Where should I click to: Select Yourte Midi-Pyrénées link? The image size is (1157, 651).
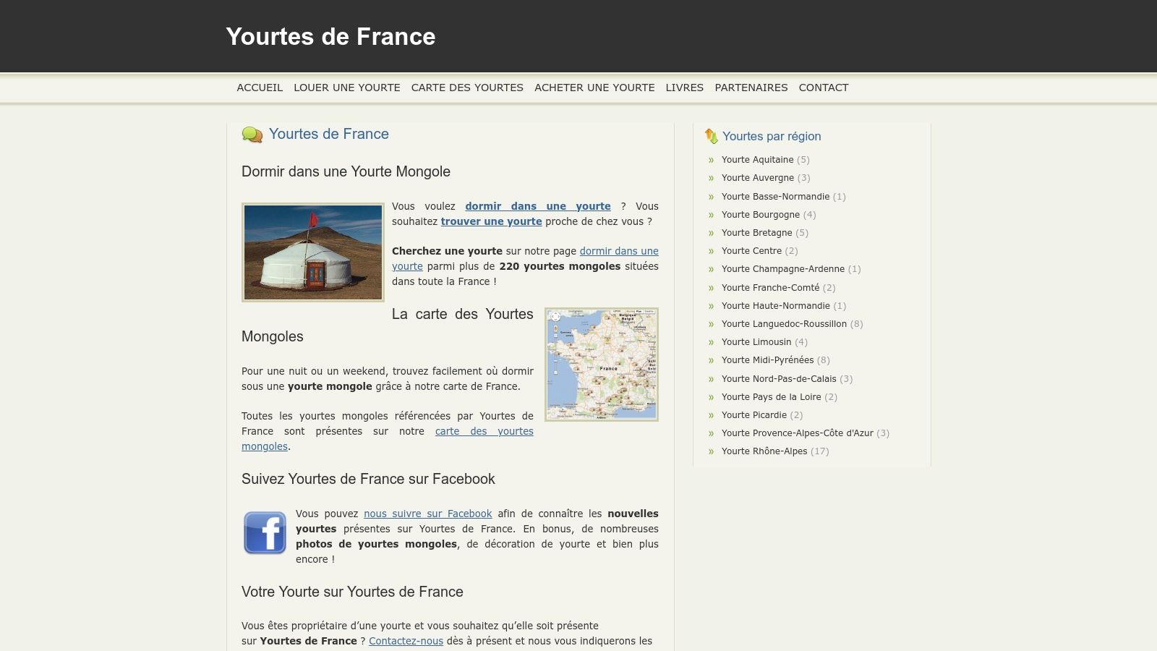[x=767, y=360]
